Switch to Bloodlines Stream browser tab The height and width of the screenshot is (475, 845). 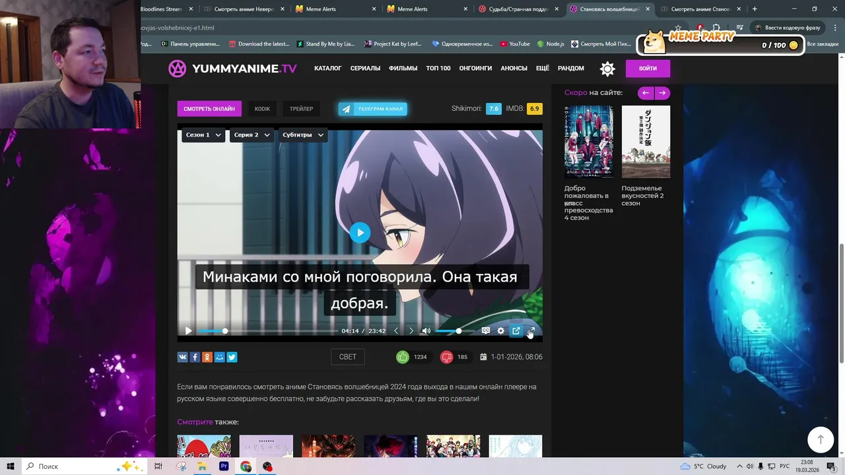coord(165,9)
